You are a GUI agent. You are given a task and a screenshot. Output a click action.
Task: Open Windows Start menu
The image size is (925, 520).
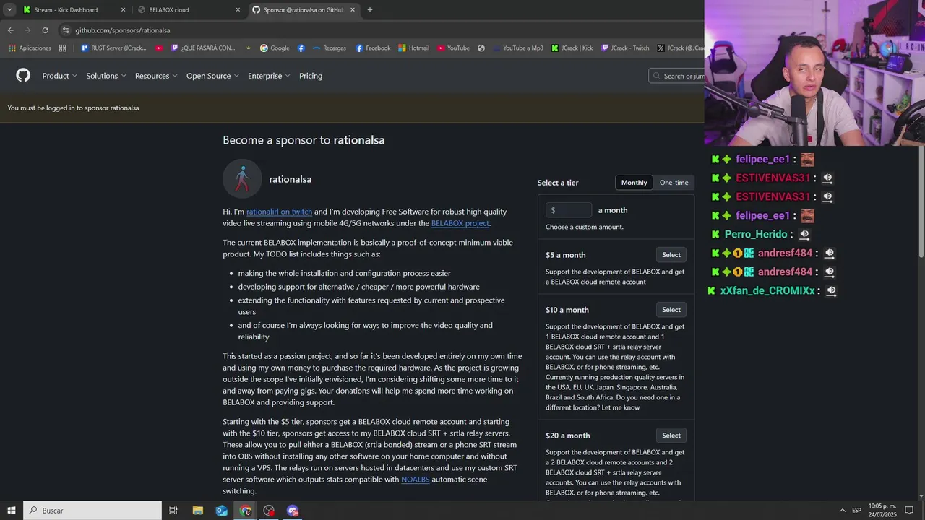point(12,511)
